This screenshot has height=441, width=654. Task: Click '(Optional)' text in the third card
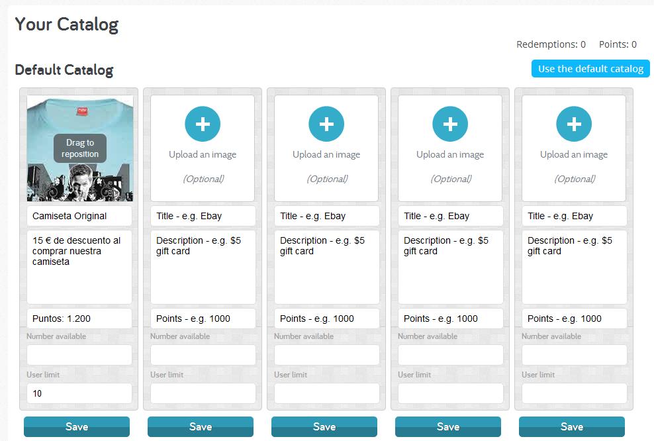pos(327,179)
